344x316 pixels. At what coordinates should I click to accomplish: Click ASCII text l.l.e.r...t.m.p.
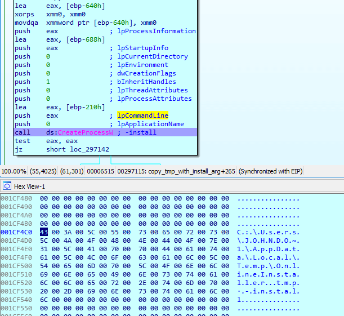268,283
